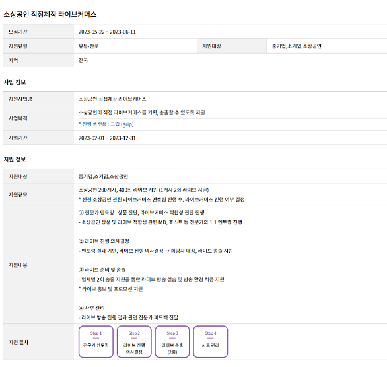The image size is (387, 367).
Task: Click the 지원 절차 label
Action: [18, 342]
